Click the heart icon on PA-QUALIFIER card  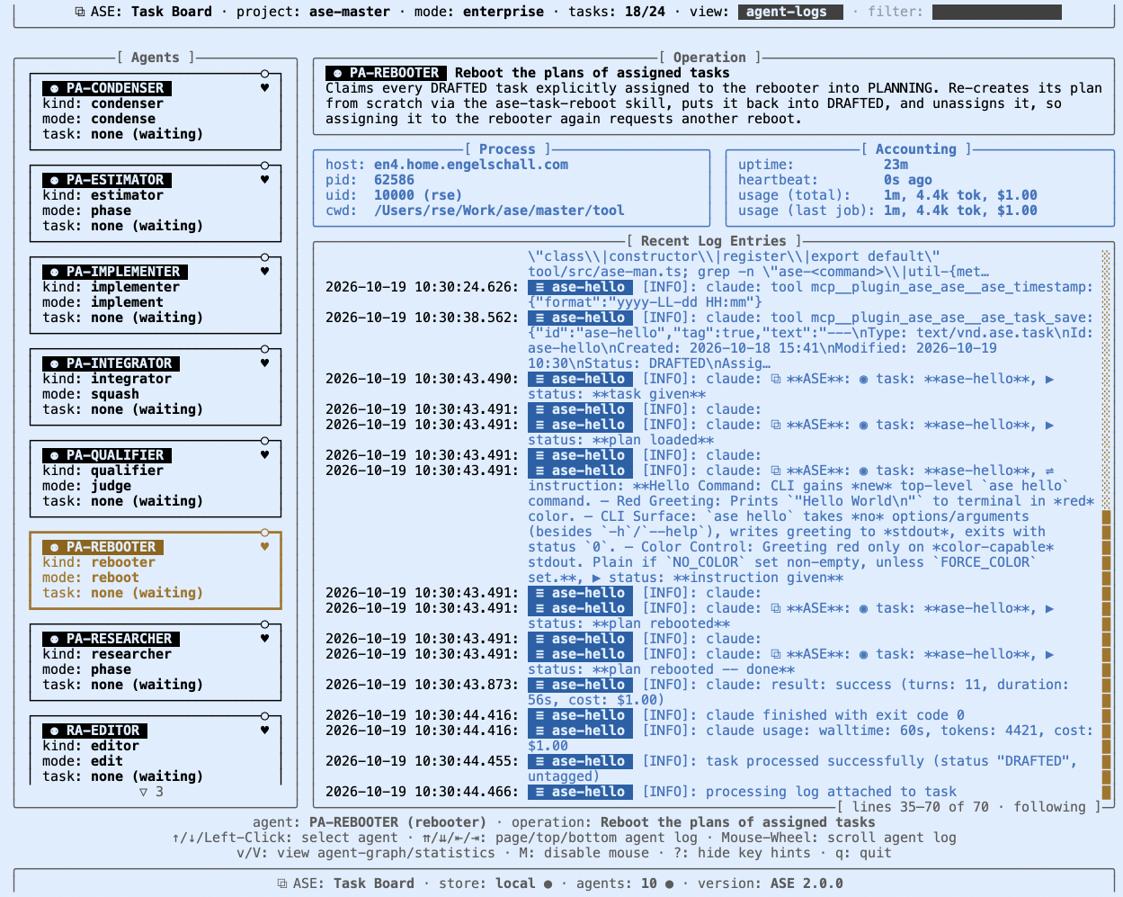[264, 455]
